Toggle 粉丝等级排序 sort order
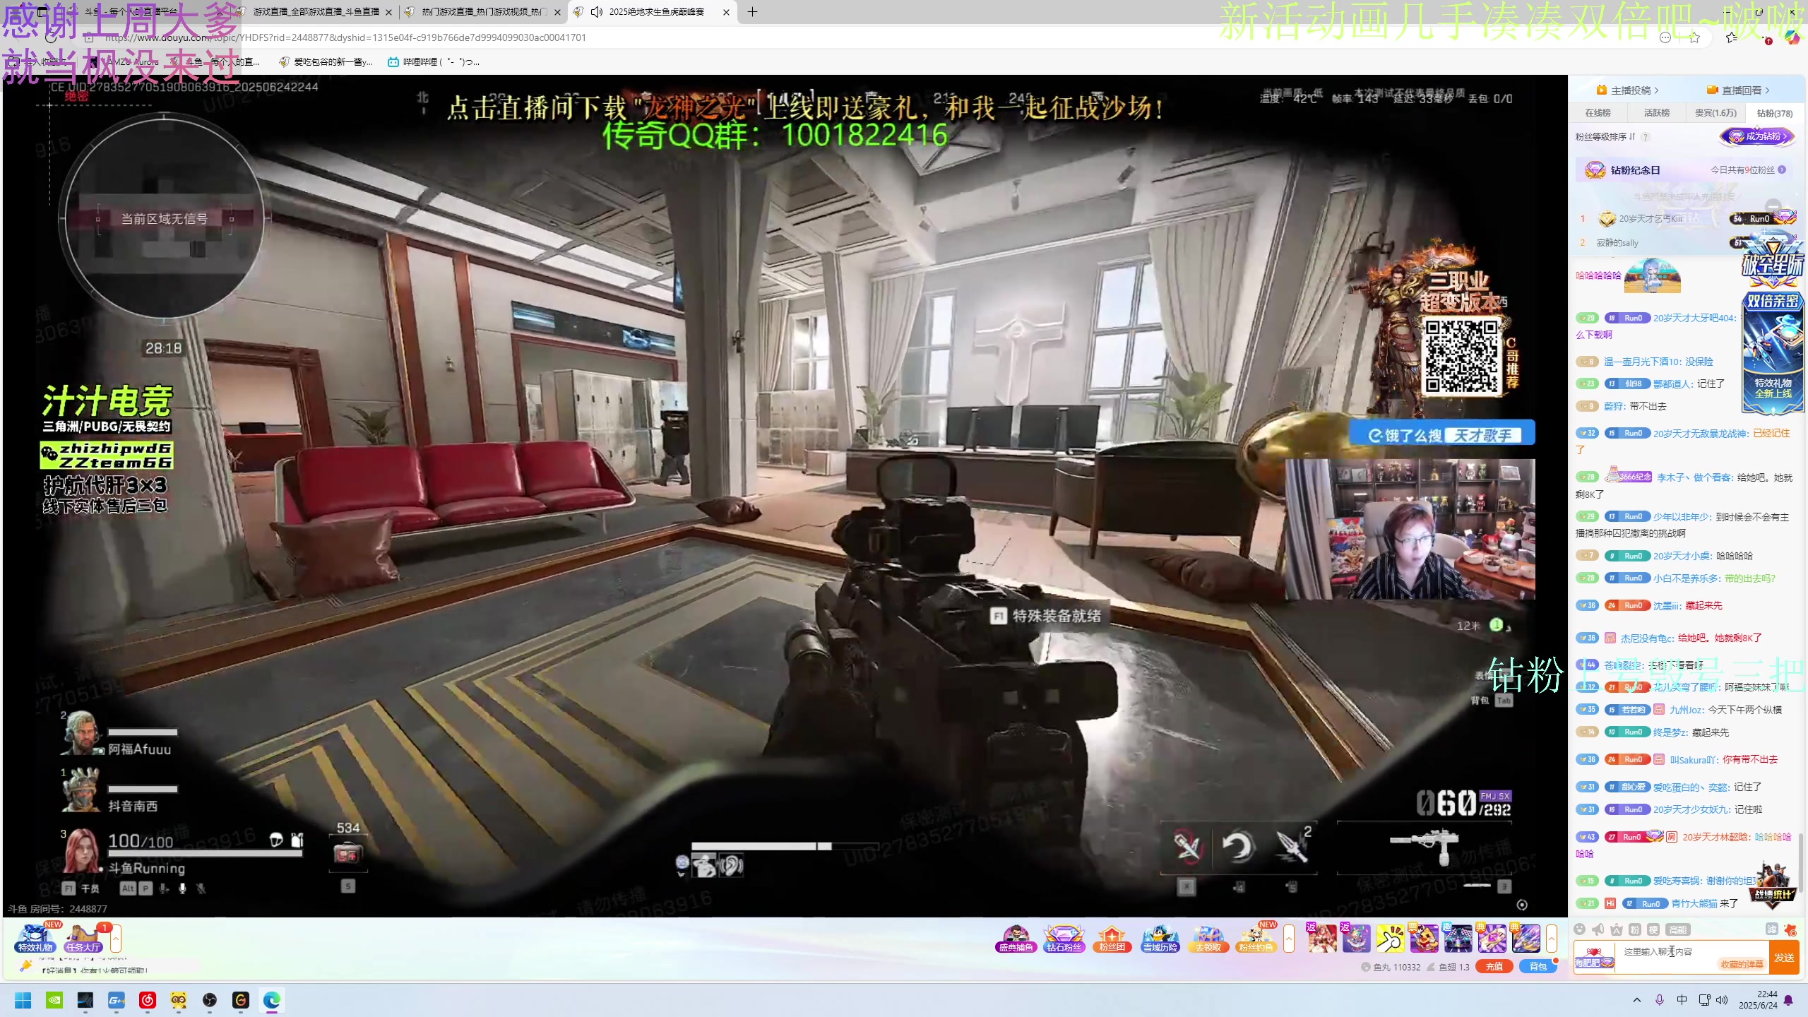Screen dimensions: 1808x1017 pyautogui.click(x=1605, y=136)
